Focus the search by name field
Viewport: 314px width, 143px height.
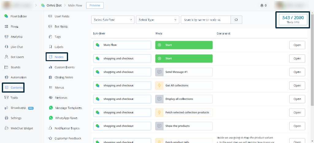point(206,20)
